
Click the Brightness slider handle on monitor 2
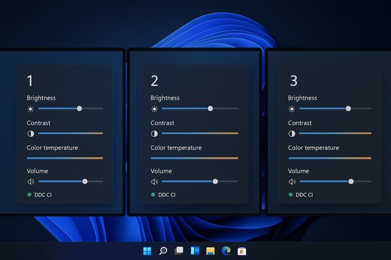pos(210,108)
